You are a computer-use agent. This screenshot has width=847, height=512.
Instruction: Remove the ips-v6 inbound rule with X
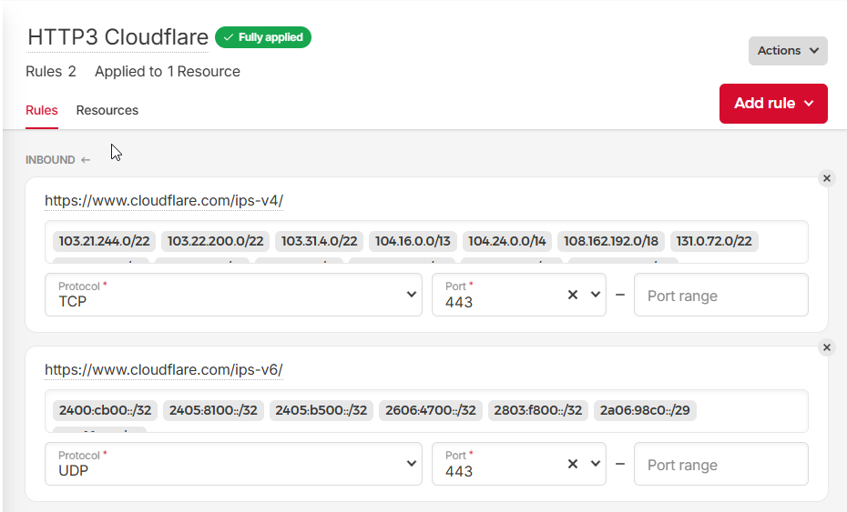pos(826,348)
